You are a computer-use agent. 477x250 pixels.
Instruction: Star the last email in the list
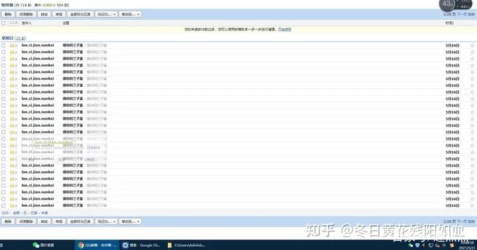tap(472, 206)
